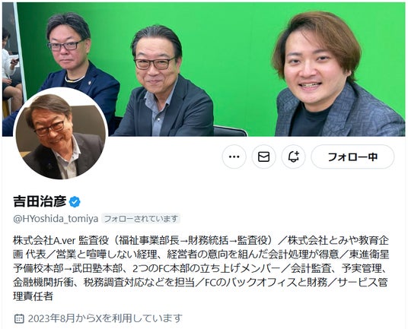Turn on notifications with bell icon
The width and height of the screenshot is (408, 329).
[294, 157]
